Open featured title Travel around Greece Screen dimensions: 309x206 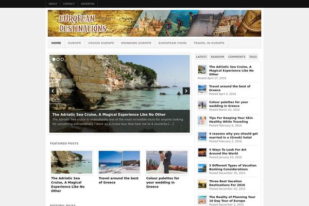(x=118, y=180)
